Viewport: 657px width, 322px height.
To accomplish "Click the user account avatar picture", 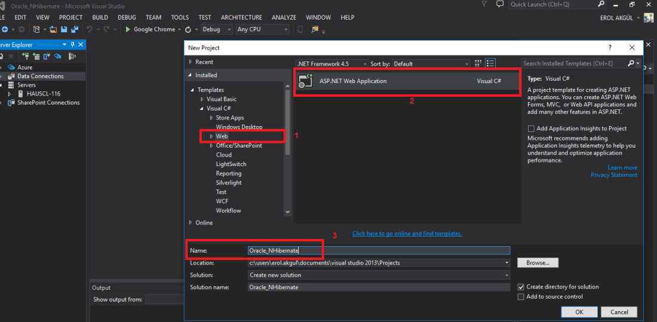I will (649, 17).
